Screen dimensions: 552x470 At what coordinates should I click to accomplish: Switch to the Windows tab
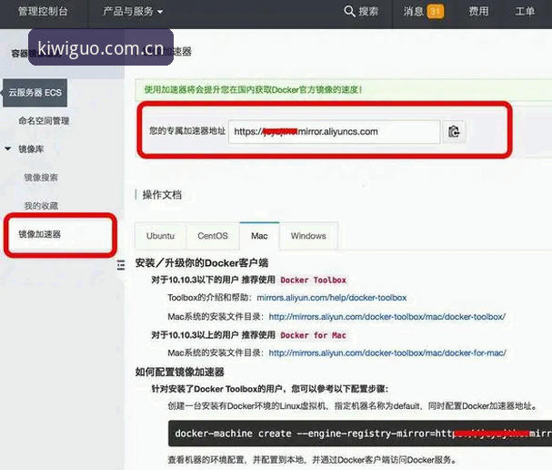pos(308,236)
